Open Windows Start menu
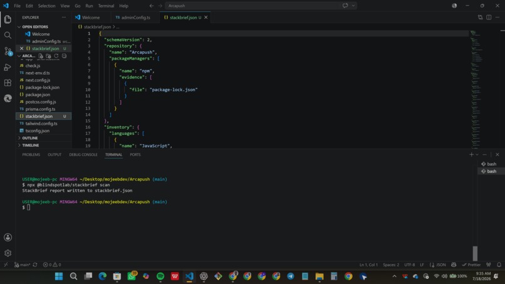The height and width of the screenshot is (284, 505). [59, 276]
